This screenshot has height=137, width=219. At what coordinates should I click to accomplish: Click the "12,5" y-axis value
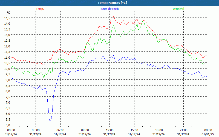[x=7, y=41]
